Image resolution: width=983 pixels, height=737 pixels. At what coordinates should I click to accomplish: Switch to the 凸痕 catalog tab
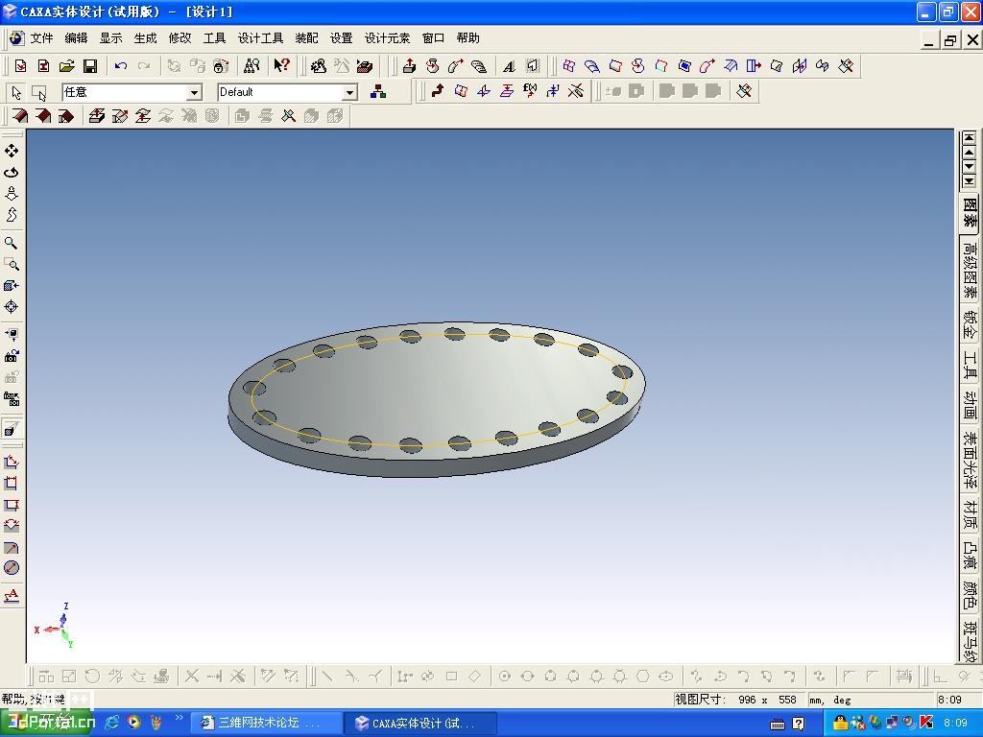(x=970, y=557)
